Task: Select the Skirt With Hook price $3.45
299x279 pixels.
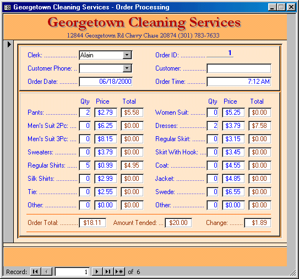Action: 233,152
